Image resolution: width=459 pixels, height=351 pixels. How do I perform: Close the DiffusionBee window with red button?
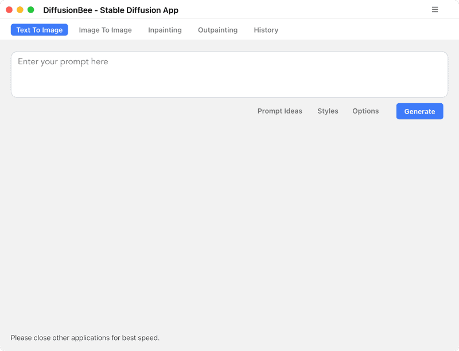click(x=9, y=10)
